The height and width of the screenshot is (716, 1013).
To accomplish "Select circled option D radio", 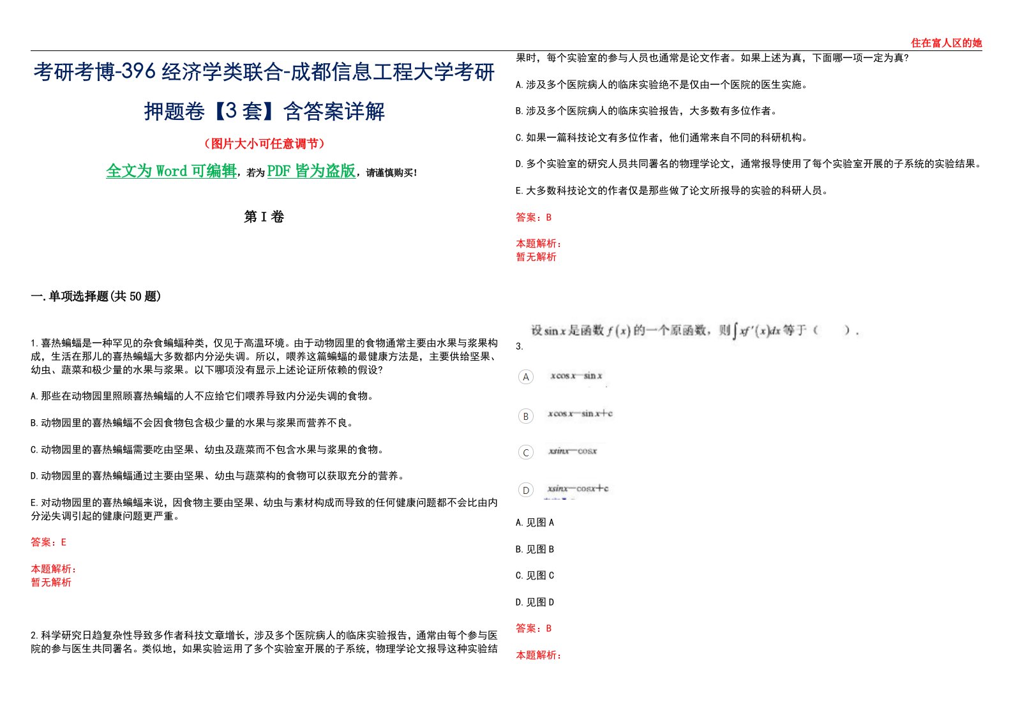I will (x=525, y=490).
